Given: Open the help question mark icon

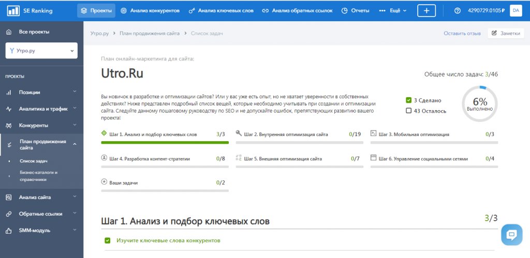Looking at the screenshot, I should pyautogui.click(x=457, y=11).
